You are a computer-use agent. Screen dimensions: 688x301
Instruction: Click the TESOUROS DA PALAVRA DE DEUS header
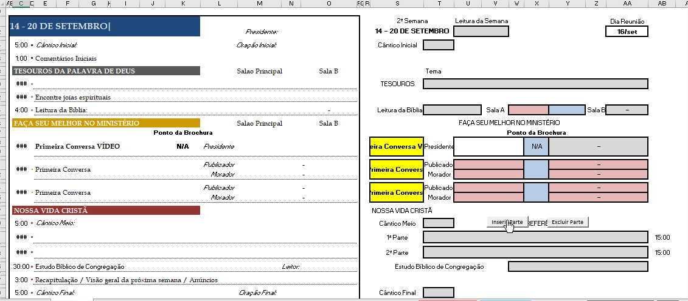[x=106, y=71]
